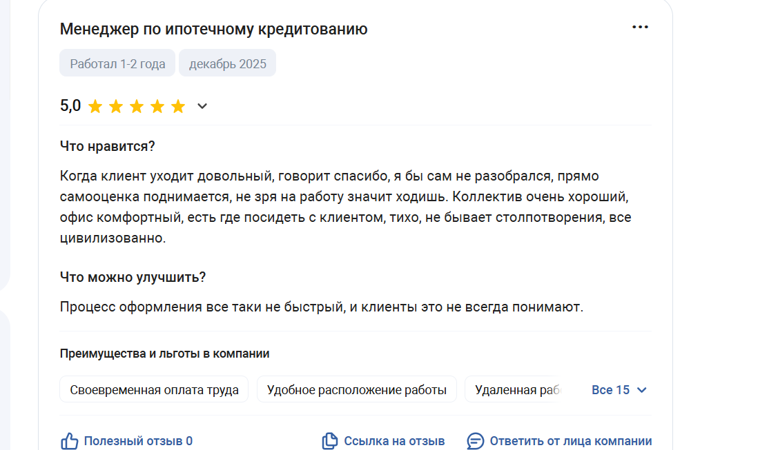Expand all 15 benefits with 'Все 15'
The height and width of the screenshot is (450, 758).
[x=611, y=390]
